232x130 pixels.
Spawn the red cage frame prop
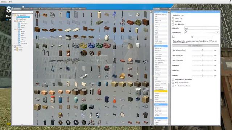[x=107, y=45]
